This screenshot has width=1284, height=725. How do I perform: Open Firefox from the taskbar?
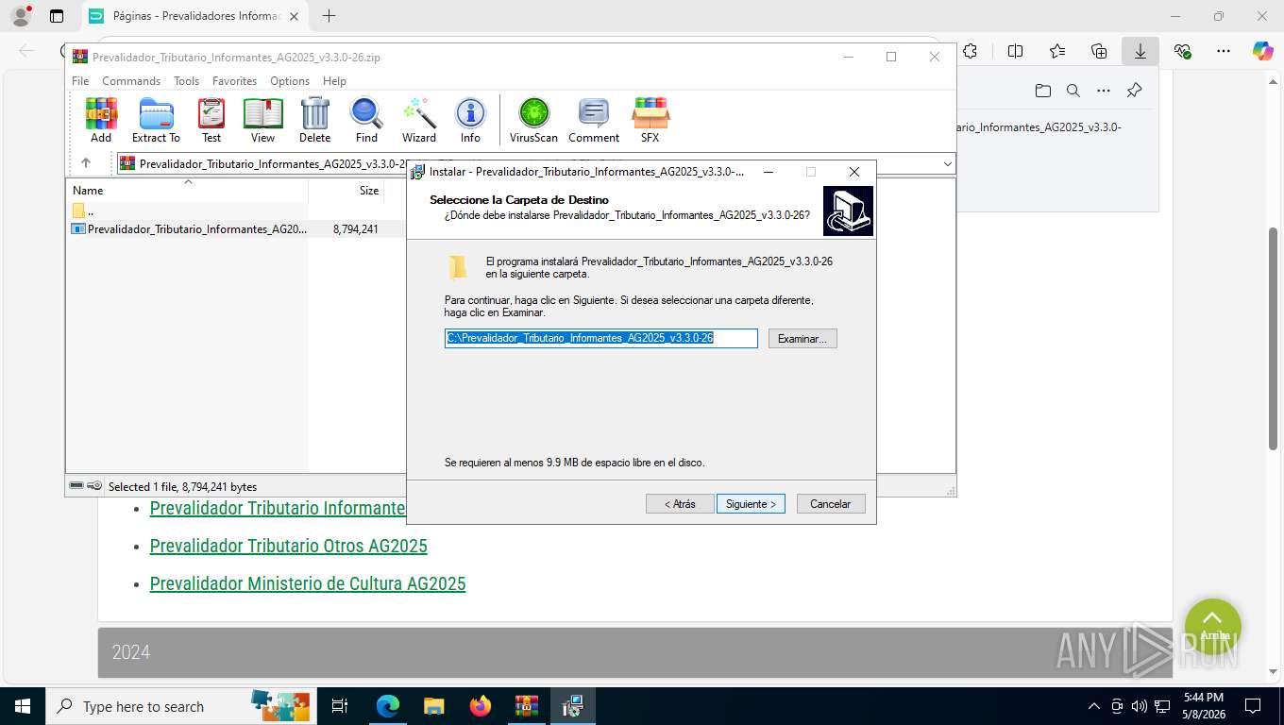click(x=481, y=705)
